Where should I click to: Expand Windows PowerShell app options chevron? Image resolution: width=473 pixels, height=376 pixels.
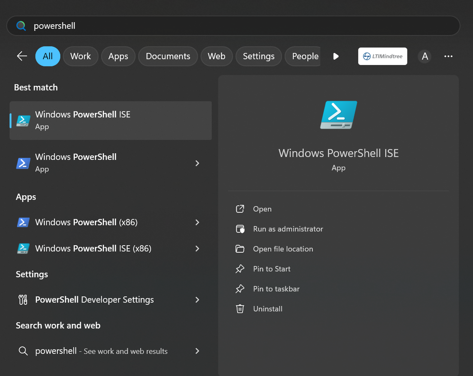tap(197, 163)
